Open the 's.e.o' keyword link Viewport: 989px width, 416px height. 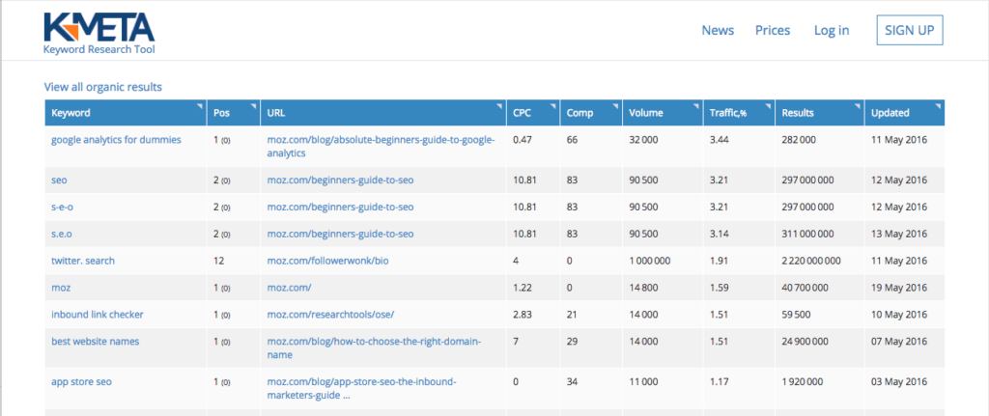[x=61, y=234]
